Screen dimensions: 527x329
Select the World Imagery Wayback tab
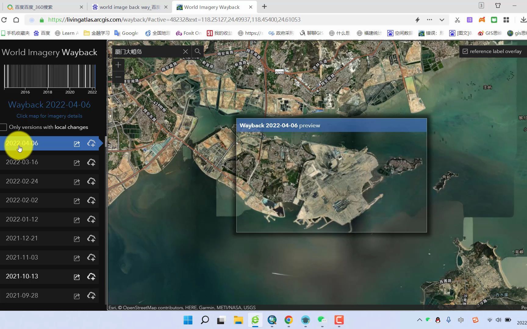(x=214, y=7)
